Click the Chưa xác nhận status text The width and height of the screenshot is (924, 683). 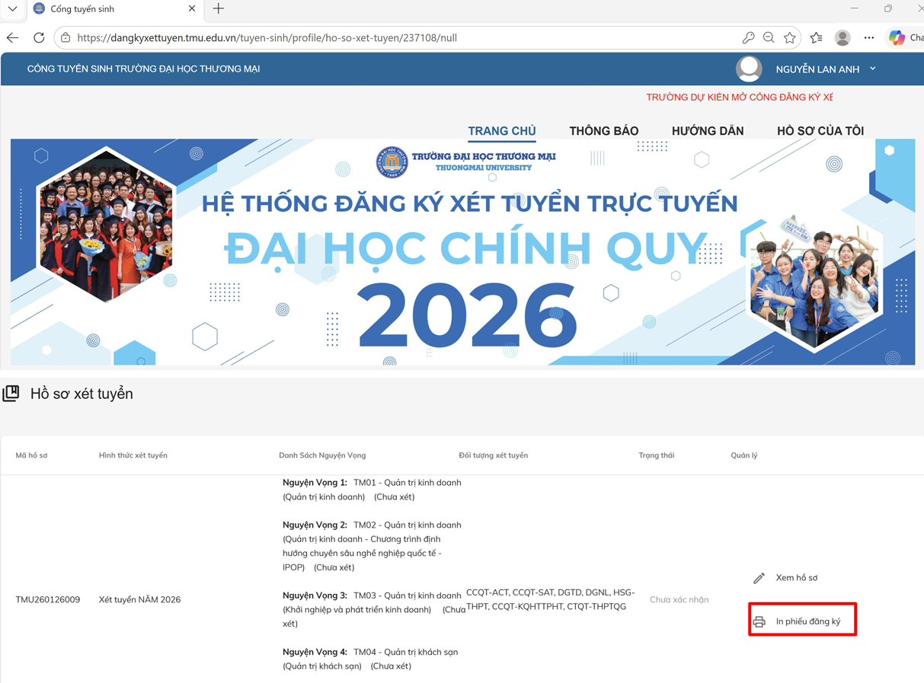point(679,600)
